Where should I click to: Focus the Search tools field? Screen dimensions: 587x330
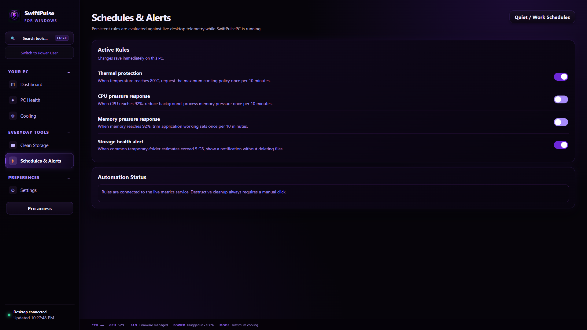coord(39,38)
